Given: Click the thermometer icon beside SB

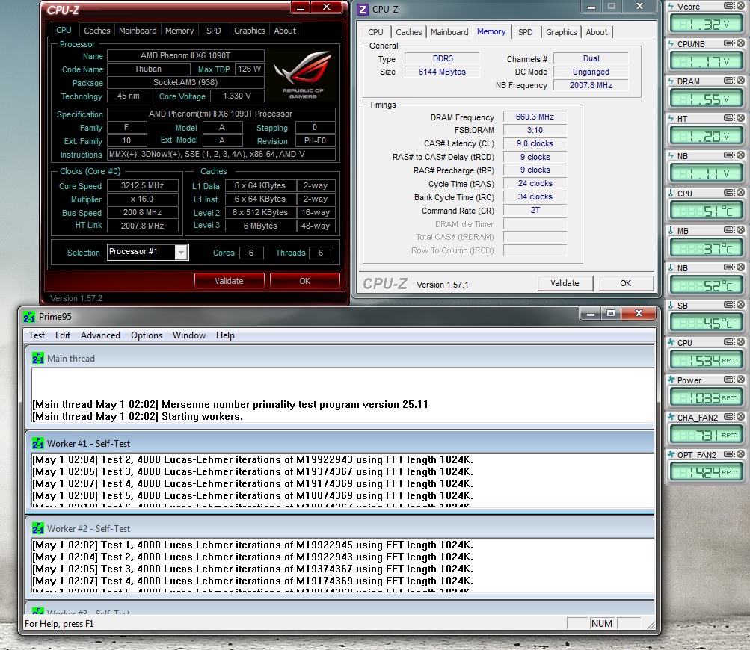Looking at the screenshot, I should tap(671, 305).
